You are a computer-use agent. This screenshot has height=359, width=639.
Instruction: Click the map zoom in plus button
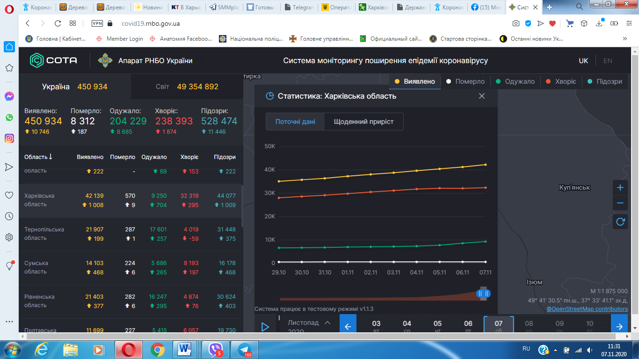click(620, 188)
